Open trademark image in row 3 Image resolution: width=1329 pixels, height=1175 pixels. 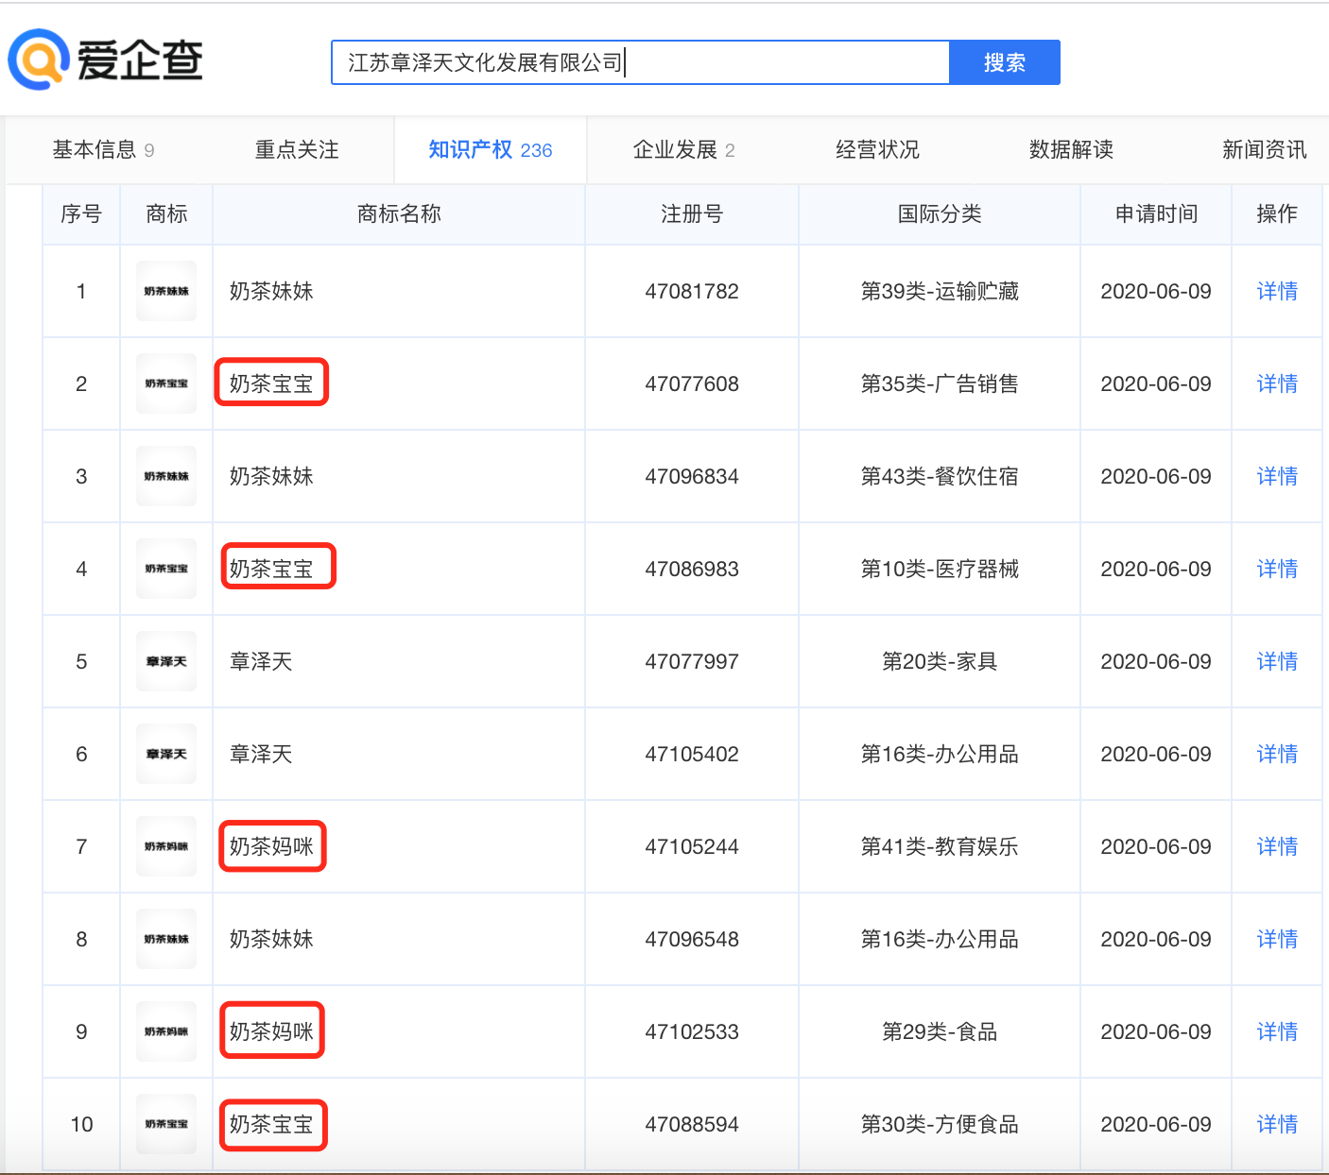pos(166,476)
